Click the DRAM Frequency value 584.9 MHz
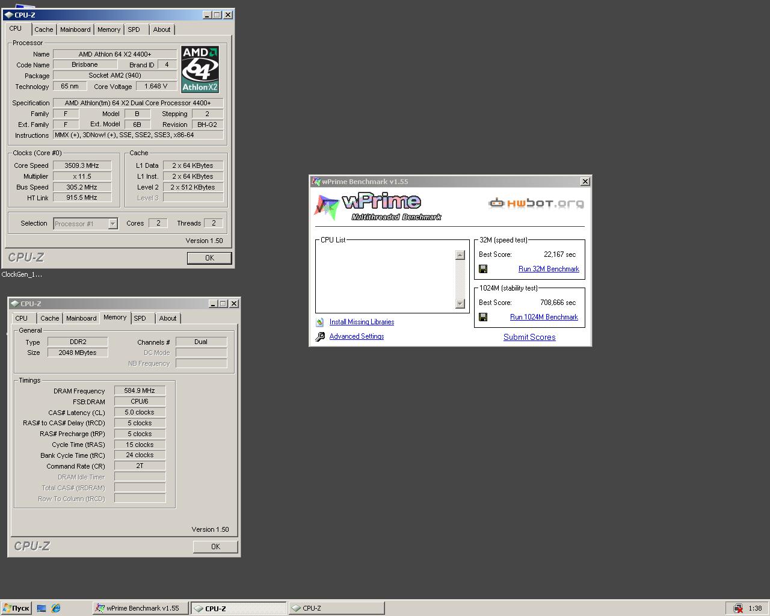This screenshot has width=770, height=616. [x=140, y=390]
